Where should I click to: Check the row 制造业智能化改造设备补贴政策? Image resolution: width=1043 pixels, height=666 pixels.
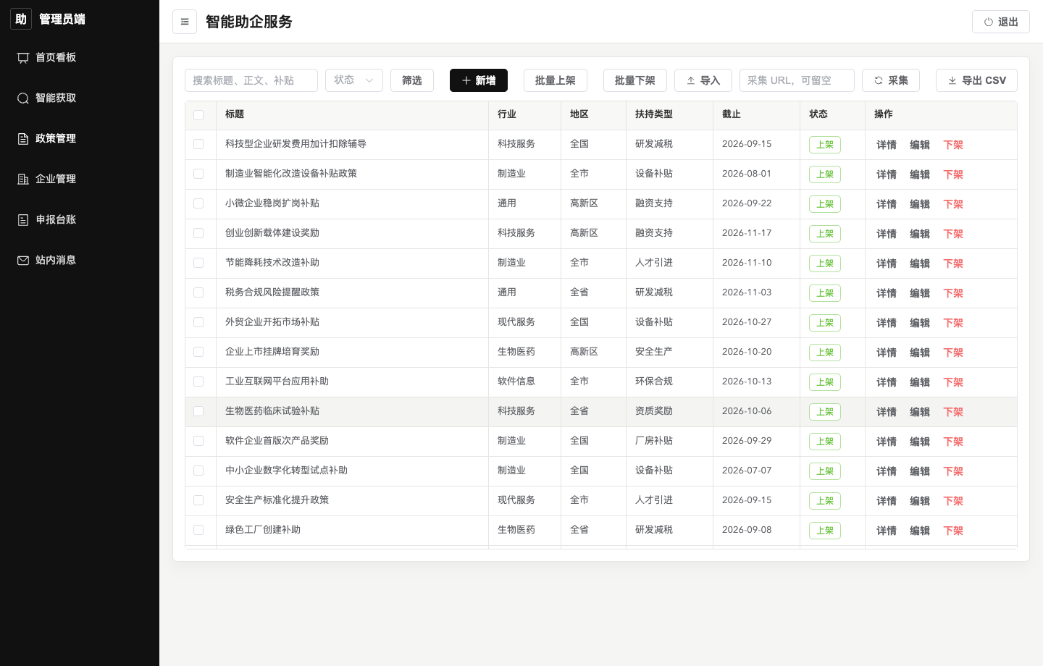point(198,174)
